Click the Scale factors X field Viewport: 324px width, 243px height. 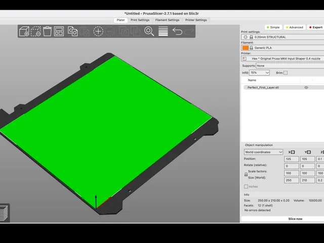click(x=292, y=173)
